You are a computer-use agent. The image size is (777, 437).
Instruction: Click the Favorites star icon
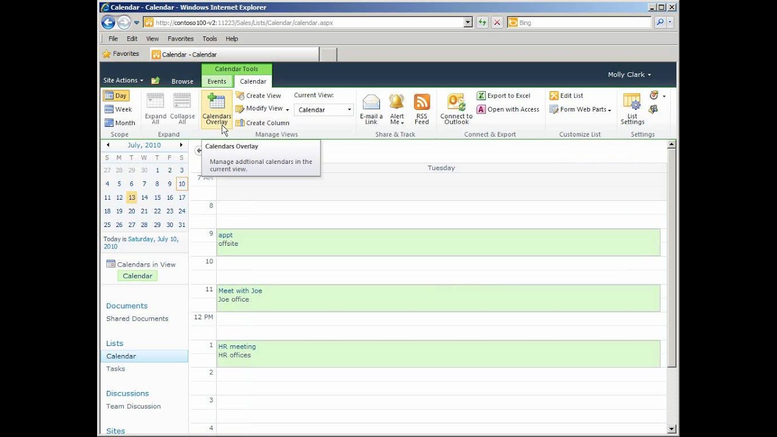pyautogui.click(x=107, y=54)
